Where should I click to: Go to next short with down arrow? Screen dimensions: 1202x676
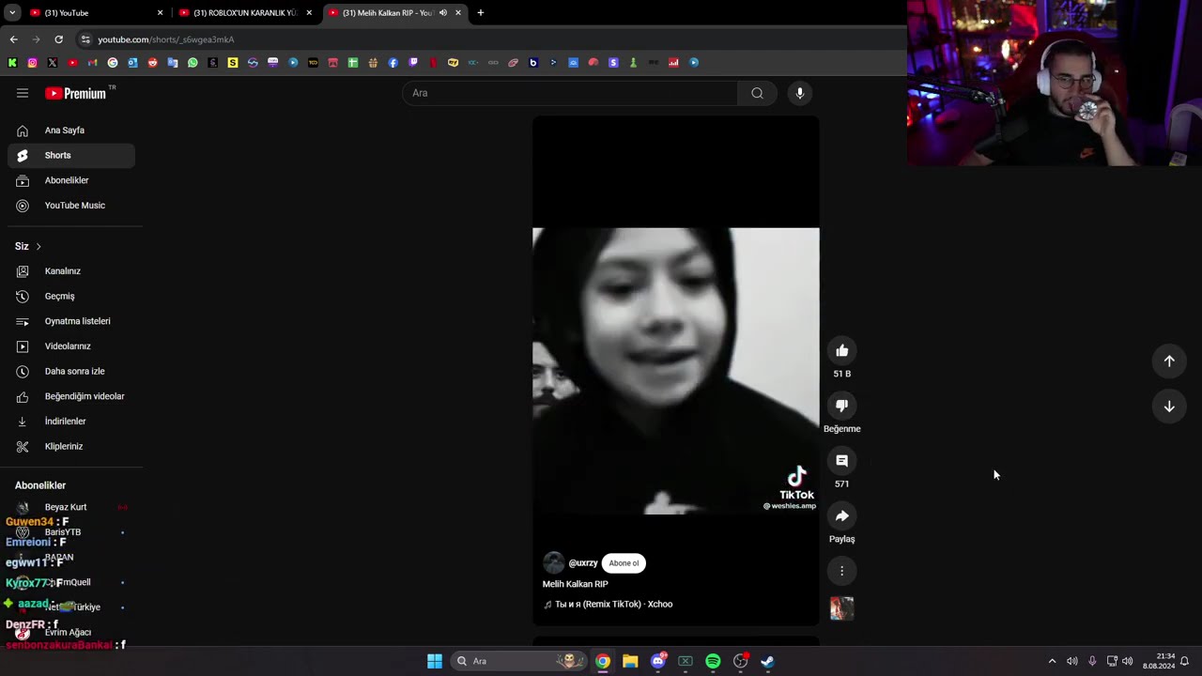1169,407
